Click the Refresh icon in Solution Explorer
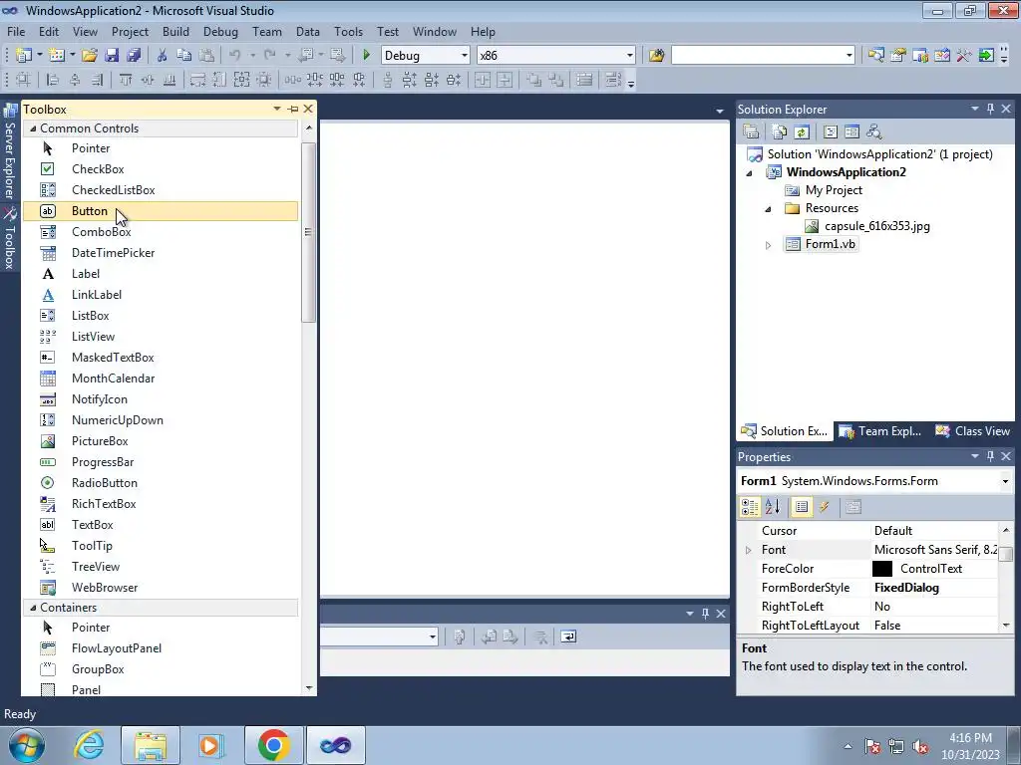The height and width of the screenshot is (765, 1021). coord(802,132)
